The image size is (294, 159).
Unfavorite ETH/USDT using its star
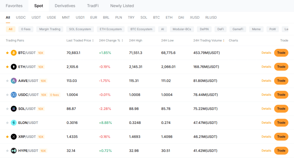[7, 67]
